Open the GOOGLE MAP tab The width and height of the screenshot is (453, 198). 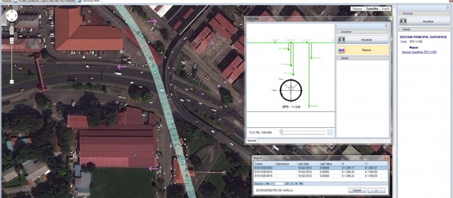[x=89, y=2]
